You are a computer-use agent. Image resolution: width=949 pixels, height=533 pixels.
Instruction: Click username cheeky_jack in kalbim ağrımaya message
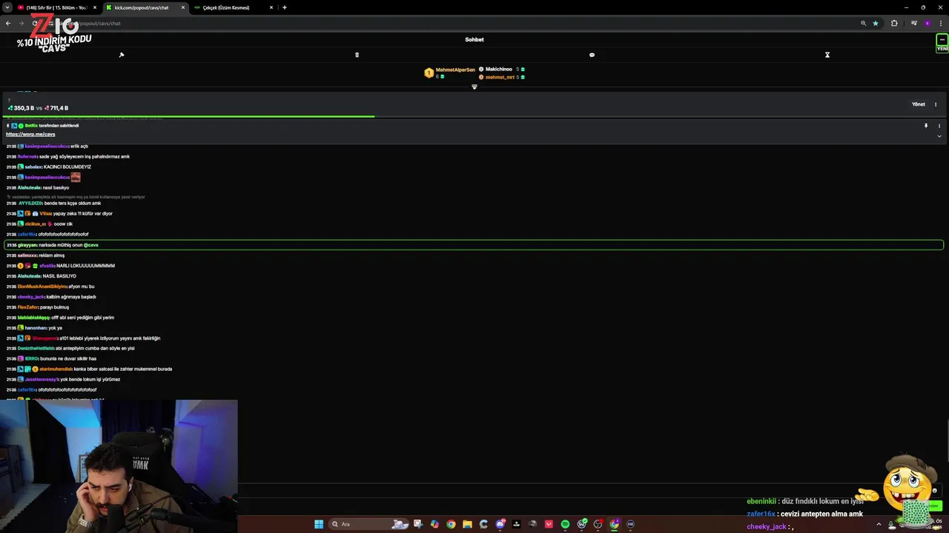tap(31, 297)
